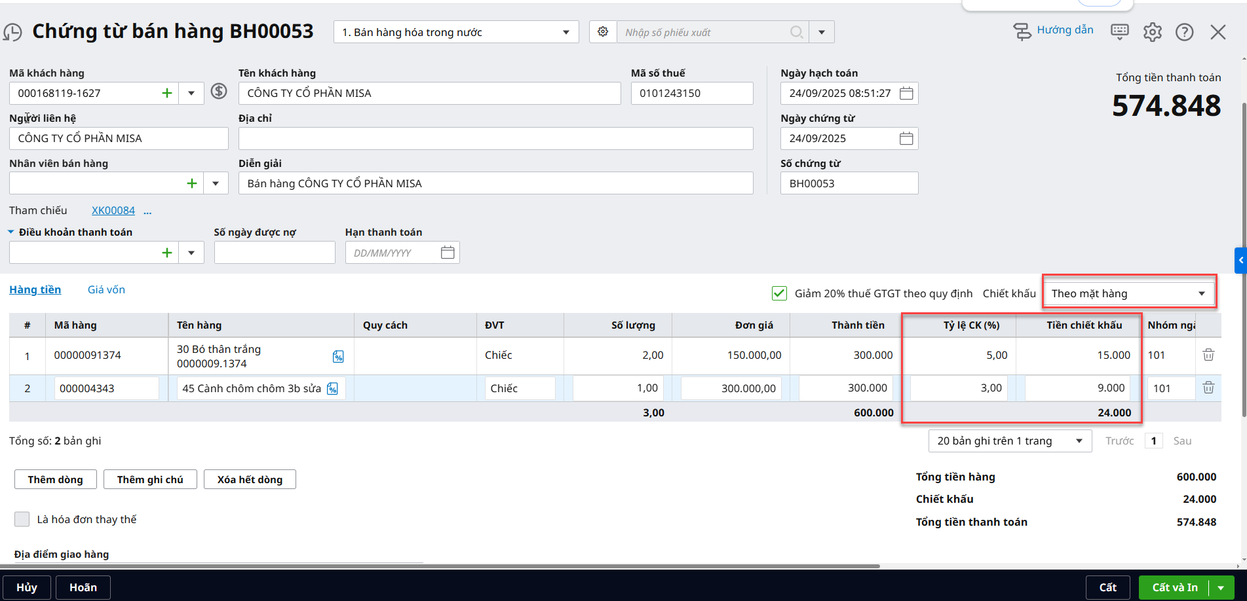
Task: Click the Thêm dòng button
Action: point(56,479)
